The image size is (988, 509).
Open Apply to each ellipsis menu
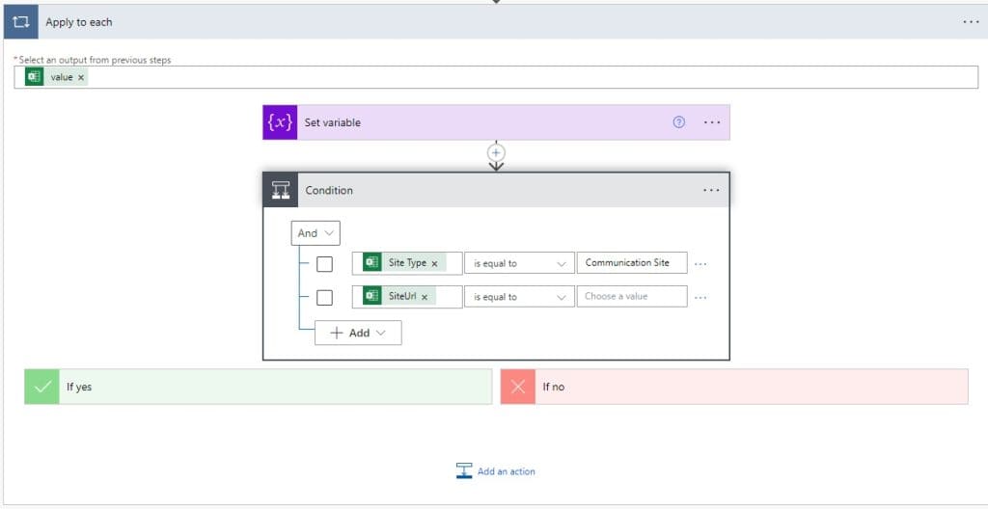point(971,22)
